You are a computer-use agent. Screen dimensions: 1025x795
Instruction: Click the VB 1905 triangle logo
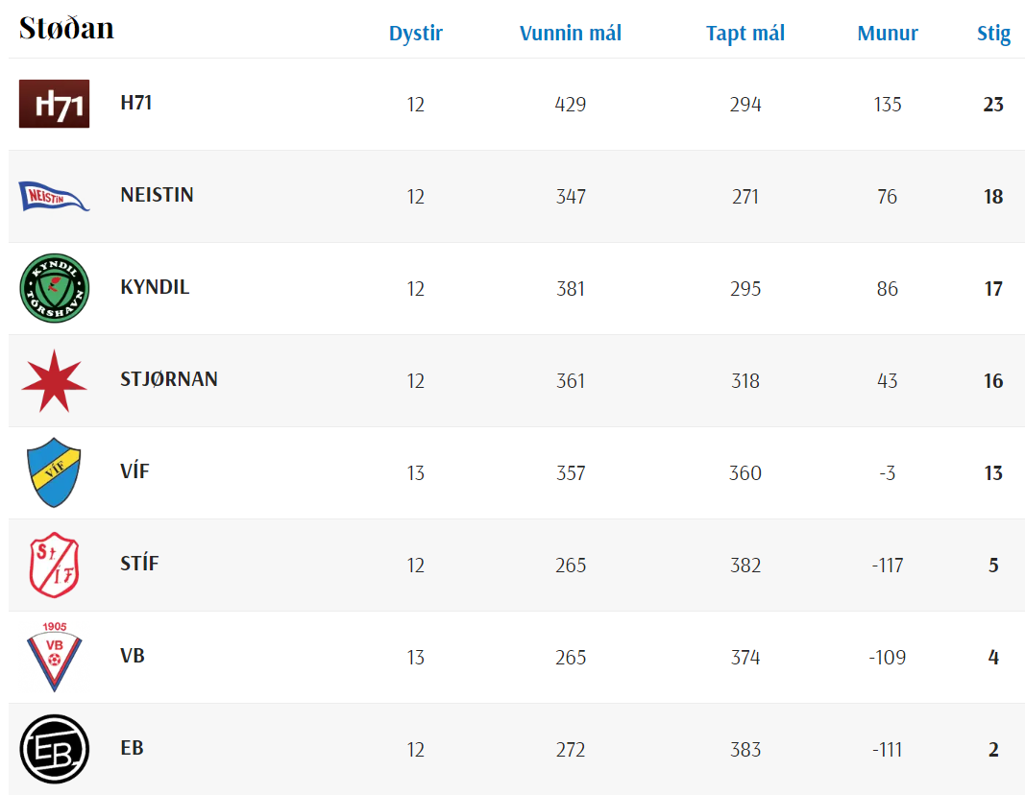[54, 657]
